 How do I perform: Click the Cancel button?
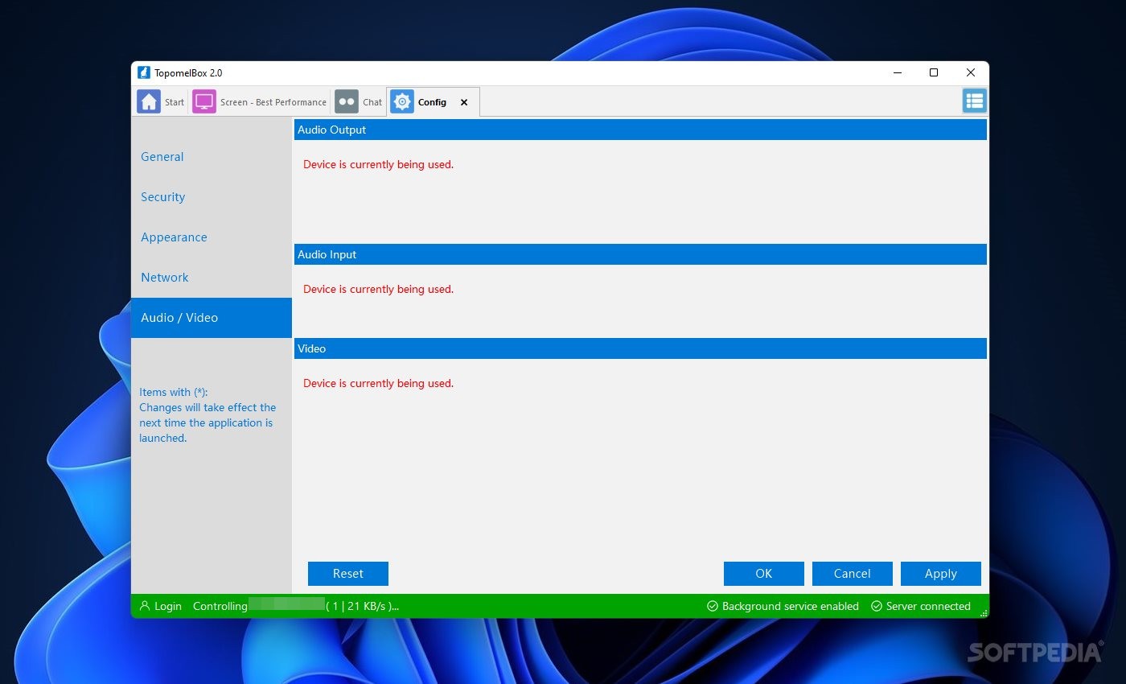click(x=853, y=574)
